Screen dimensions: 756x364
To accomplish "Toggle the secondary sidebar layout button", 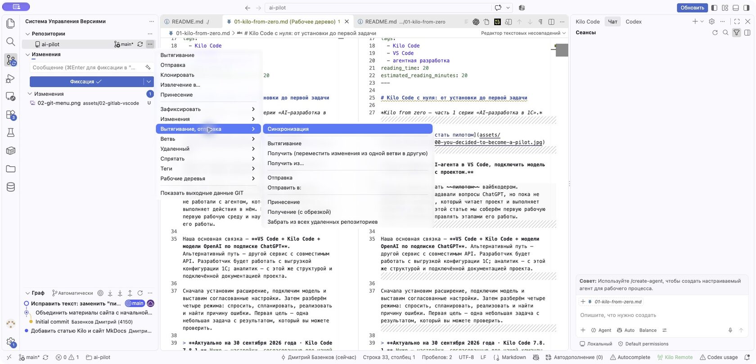I will [x=747, y=8].
